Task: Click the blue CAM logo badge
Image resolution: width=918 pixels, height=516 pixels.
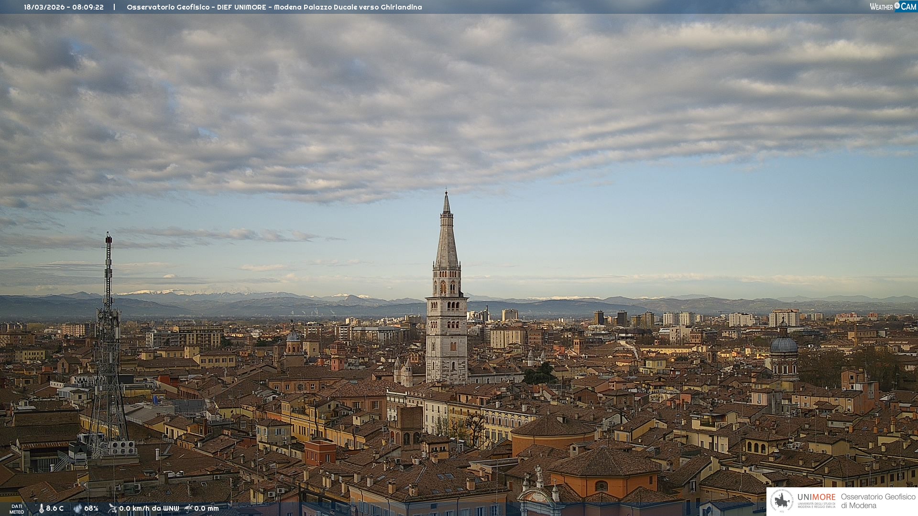Action: click(x=908, y=7)
